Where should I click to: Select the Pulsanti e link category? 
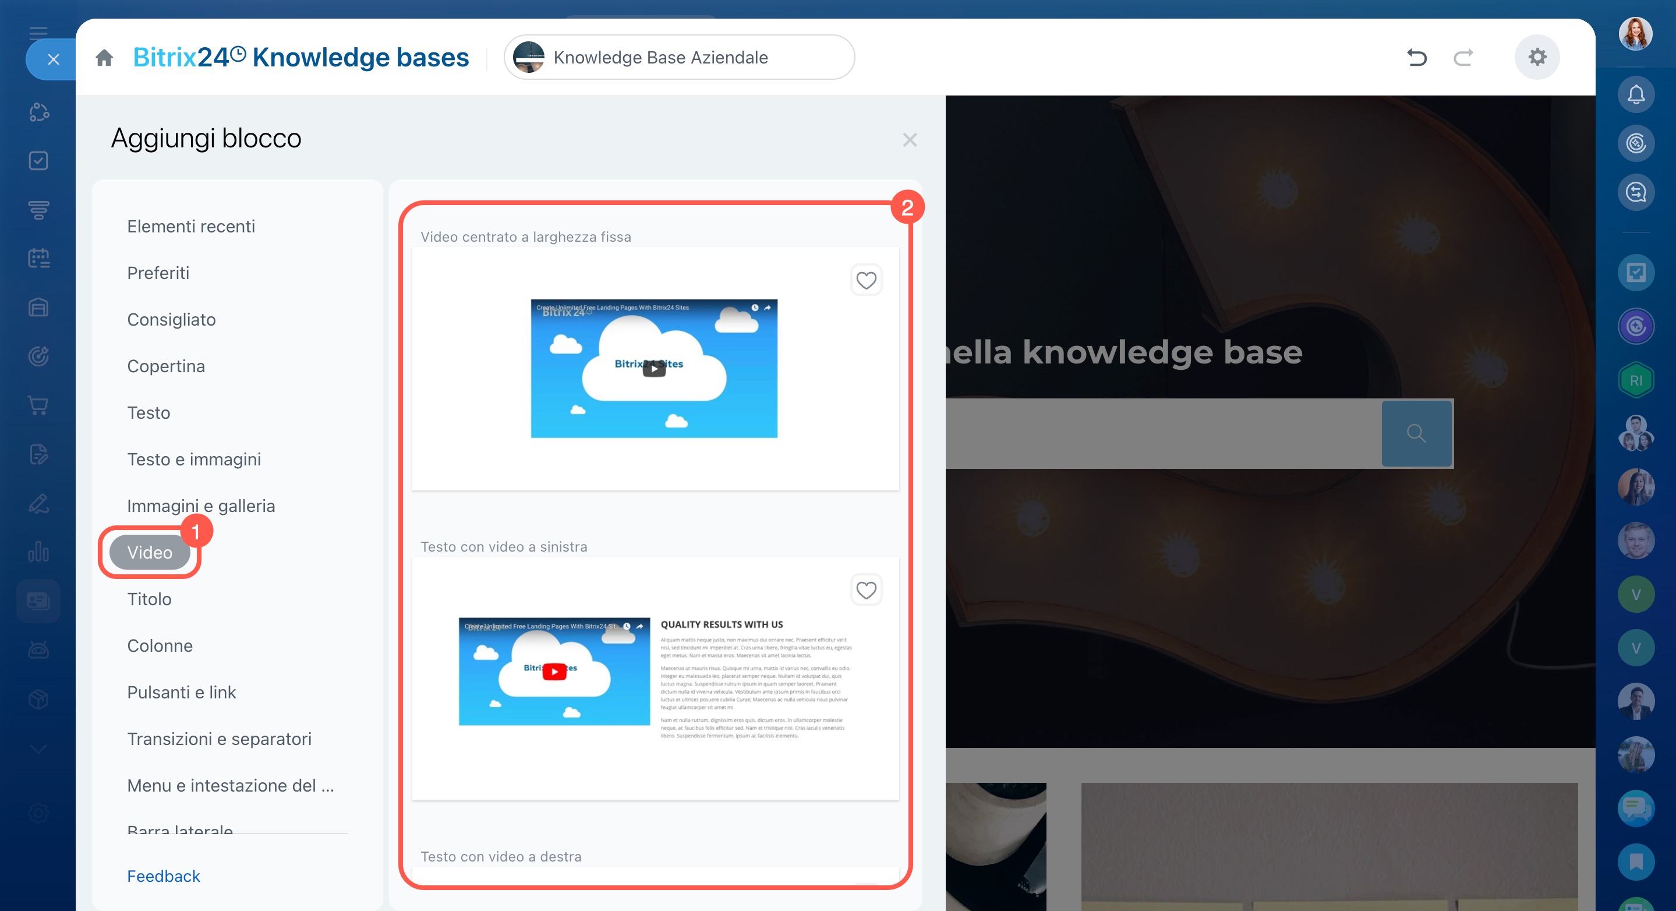coord(182,693)
